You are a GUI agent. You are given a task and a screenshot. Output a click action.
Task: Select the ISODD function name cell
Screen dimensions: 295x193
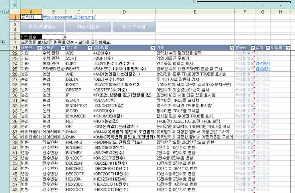click(79, 111)
